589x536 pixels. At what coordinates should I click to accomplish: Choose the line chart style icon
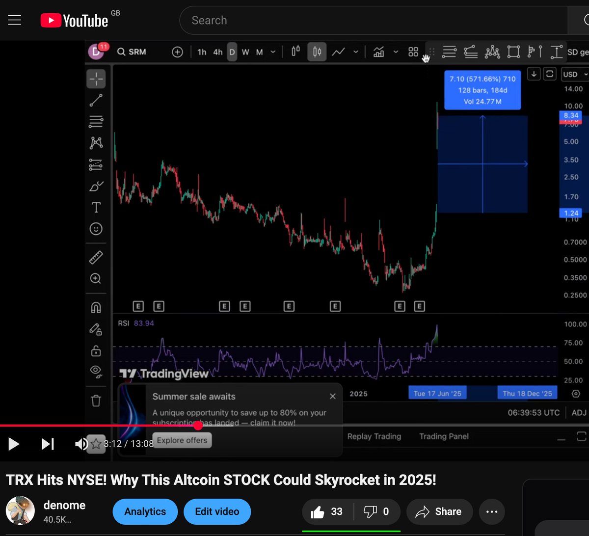338,52
